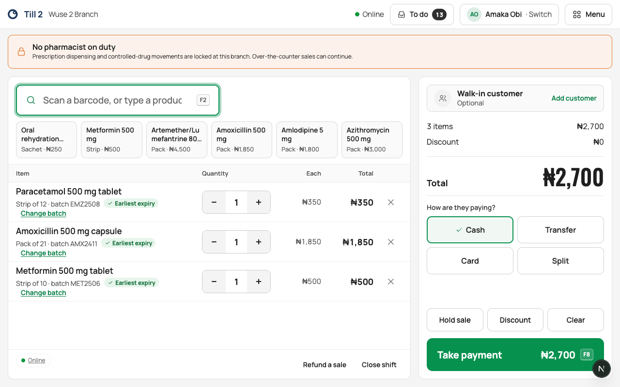Increase Paracetamol quantity with plus
This screenshot has height=387, width=620.
259,202
